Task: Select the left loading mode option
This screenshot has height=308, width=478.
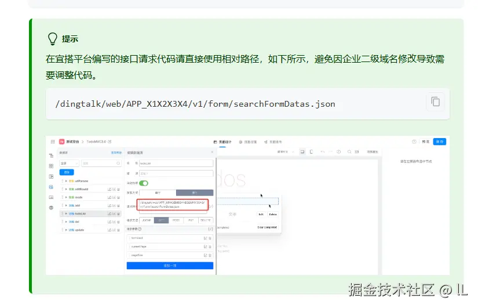Action: 158,193
